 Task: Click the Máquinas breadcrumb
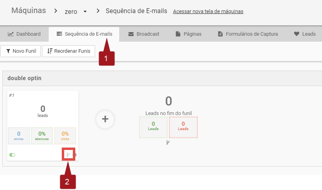[x=29, y=11]
